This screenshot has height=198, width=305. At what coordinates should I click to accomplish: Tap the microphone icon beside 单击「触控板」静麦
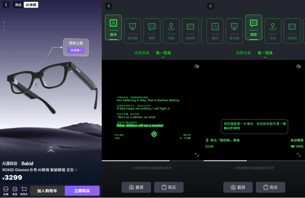(207, 140)
